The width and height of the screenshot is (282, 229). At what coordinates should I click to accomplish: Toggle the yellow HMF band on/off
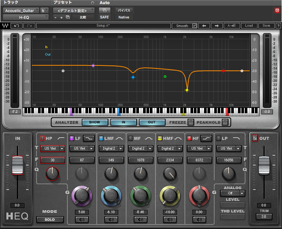pos(160,138)
